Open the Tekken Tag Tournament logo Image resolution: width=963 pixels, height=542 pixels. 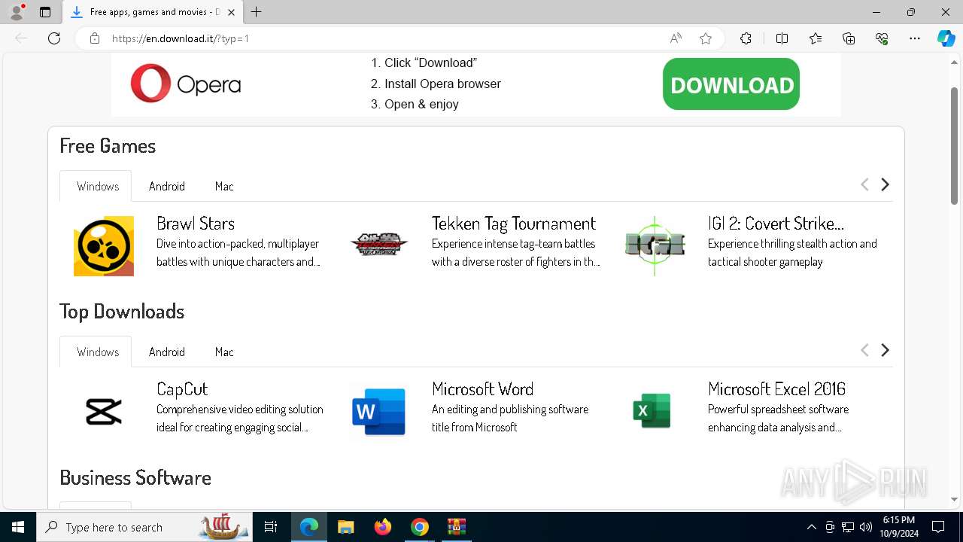(379, 245)
